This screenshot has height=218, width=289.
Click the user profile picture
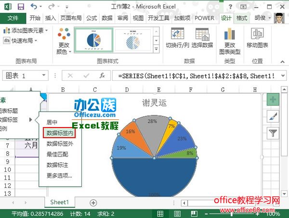[x=279, y=18]
